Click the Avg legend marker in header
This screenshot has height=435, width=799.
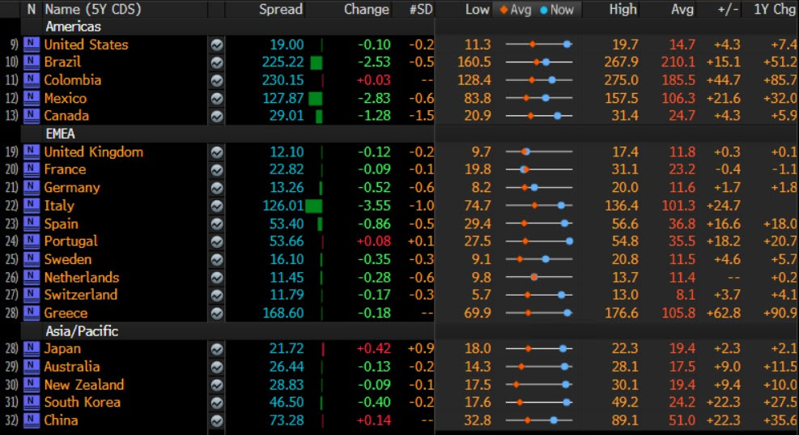pyautogui.click(x=516, y=10)
